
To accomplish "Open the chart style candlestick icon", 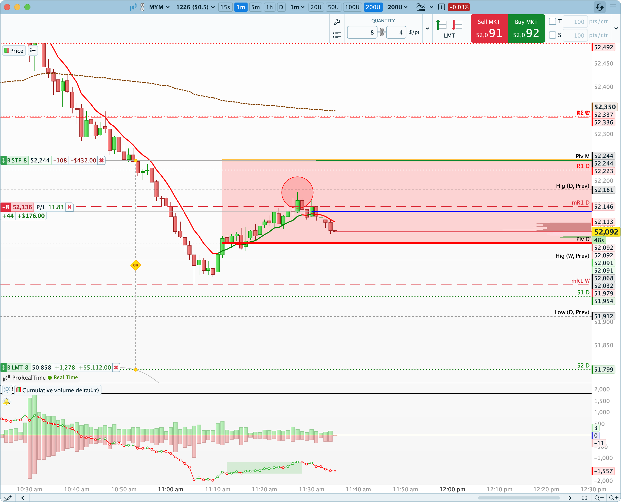I will tap(133, 7).
